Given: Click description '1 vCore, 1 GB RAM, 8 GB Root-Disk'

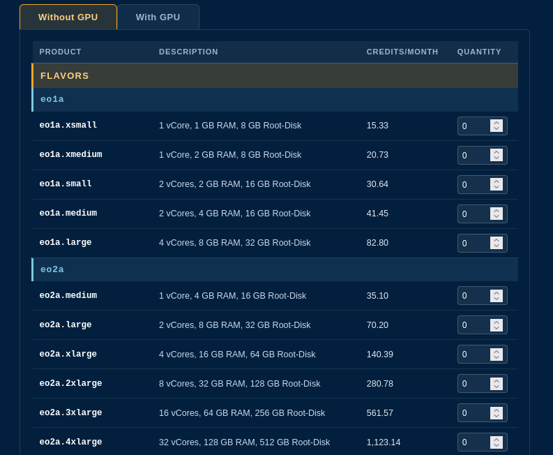Looking at the screenshot, I should point(230,126).
